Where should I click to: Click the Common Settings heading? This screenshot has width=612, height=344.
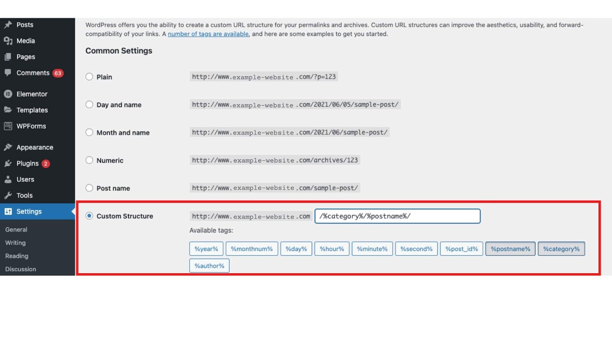119,50
